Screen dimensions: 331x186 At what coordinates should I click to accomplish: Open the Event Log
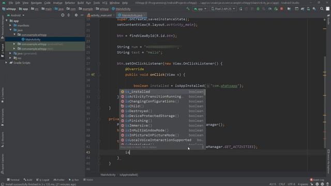pos(317,180)
